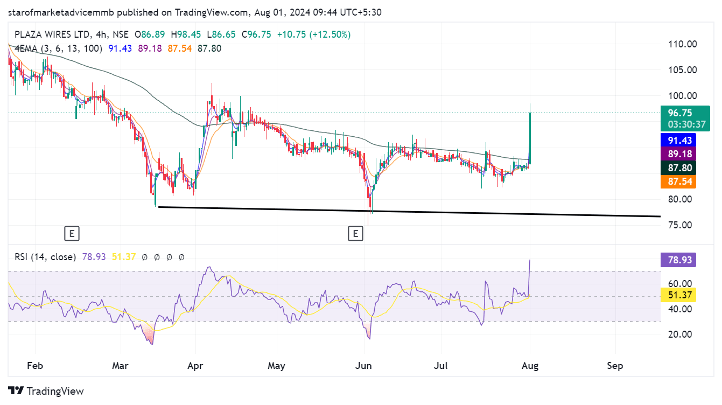
Task: Click the TradingView logo at bottom left
Action: 46,391
